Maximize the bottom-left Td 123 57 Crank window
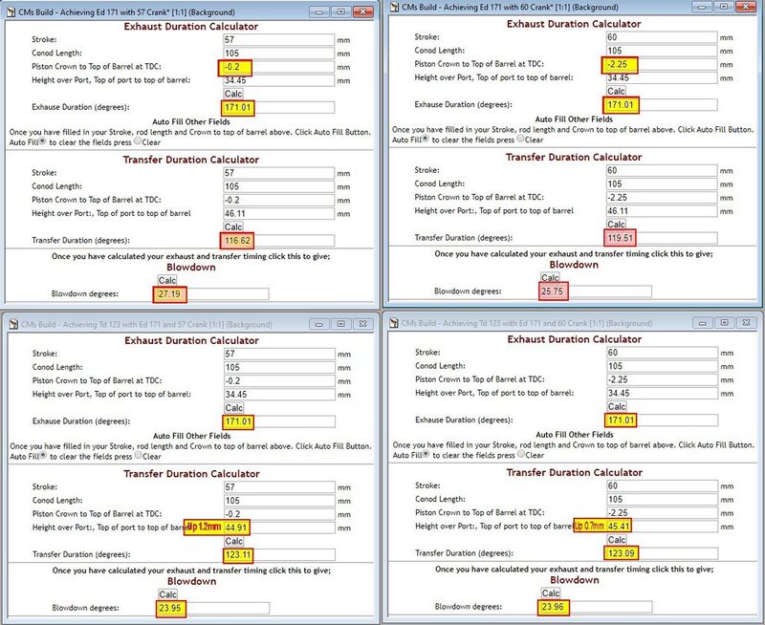765x625 pixels. point(341,324)
